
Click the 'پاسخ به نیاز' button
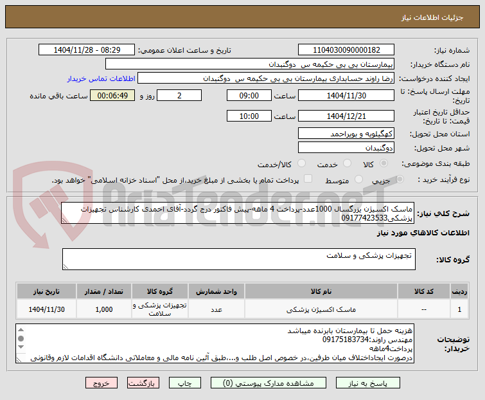pos(368,383)
